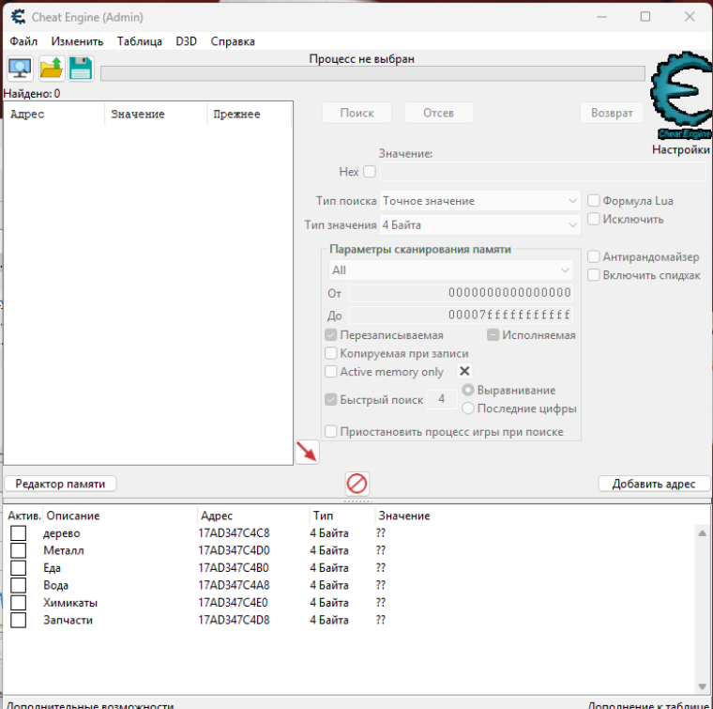
Task: Click the open folder load table icon
Action: [51, 69]
